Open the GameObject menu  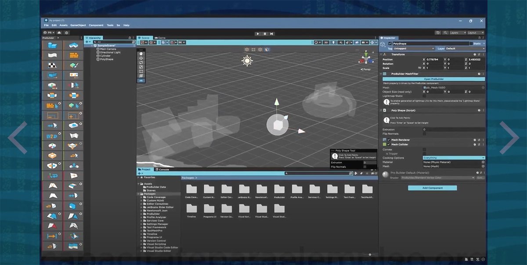pos(78,25)
